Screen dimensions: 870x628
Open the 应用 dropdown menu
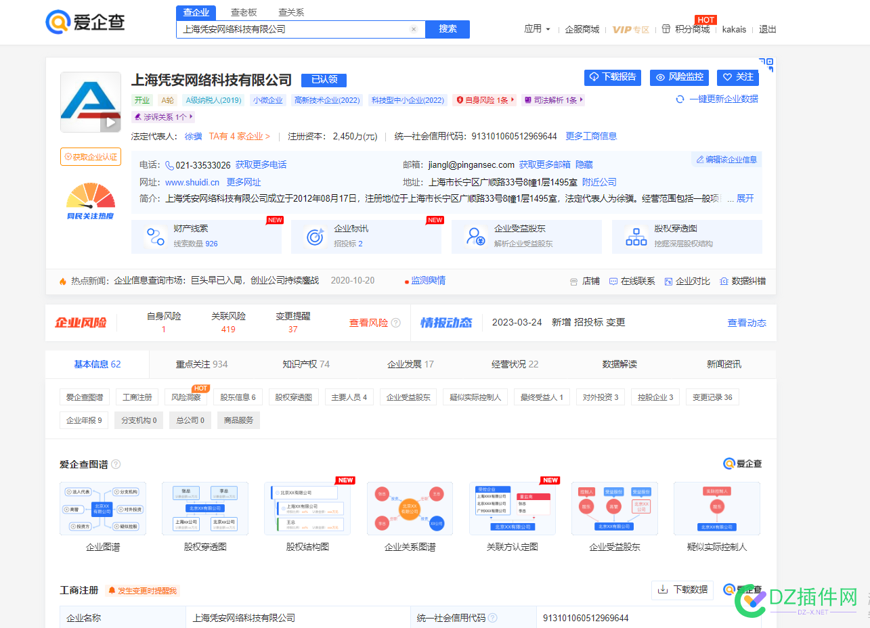(537, 29)
